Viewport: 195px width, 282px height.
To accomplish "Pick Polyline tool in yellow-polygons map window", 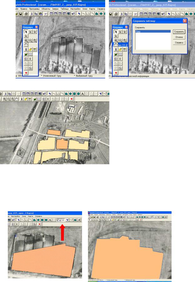I will [x=58, y=94].
